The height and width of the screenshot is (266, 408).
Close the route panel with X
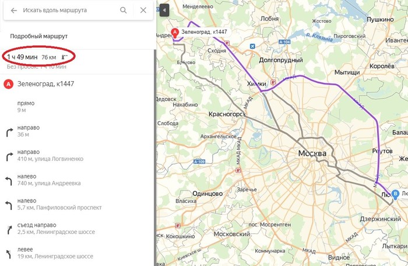pos(143,10)
